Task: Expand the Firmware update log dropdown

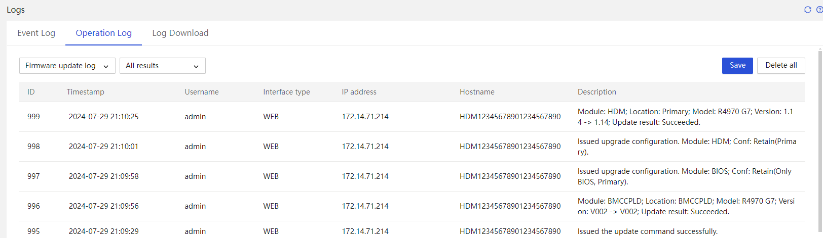Action: pos(67,66)
